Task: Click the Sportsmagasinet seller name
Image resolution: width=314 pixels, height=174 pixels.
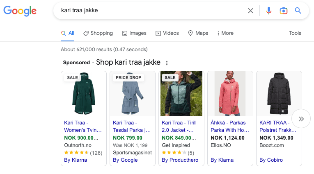Action: click(x=132, y=153)
